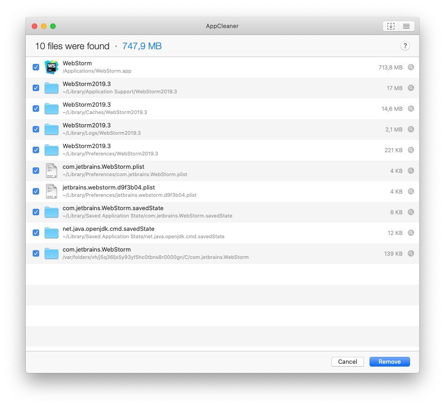Reveal the 139 KB var folder in Finder
445x407 pixels.
coord(410,253)
